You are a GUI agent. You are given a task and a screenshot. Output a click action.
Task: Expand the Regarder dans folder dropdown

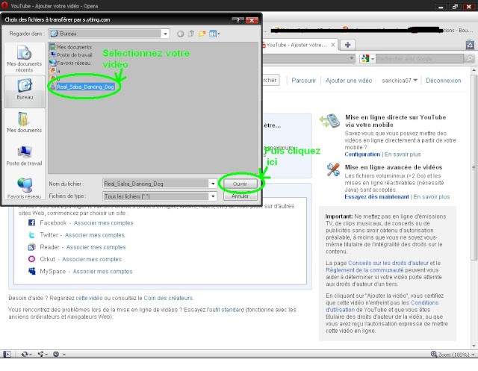[165, 34]
